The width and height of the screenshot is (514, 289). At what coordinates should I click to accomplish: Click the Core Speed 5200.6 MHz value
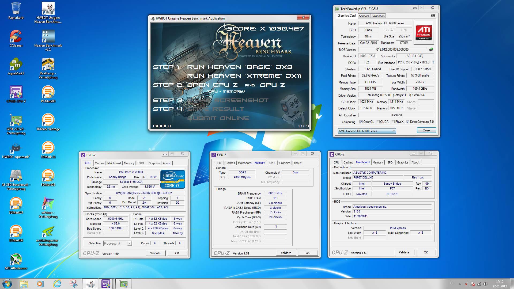click(x=116, y=219)
